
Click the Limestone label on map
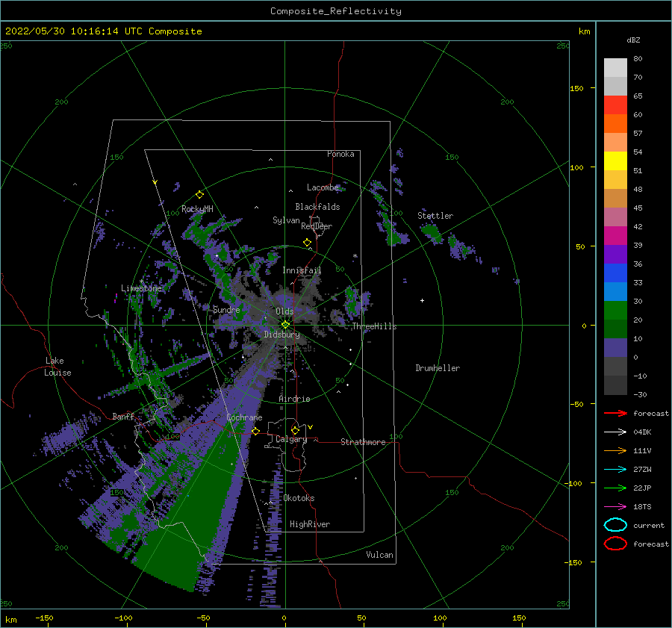(x=141, y=288)
